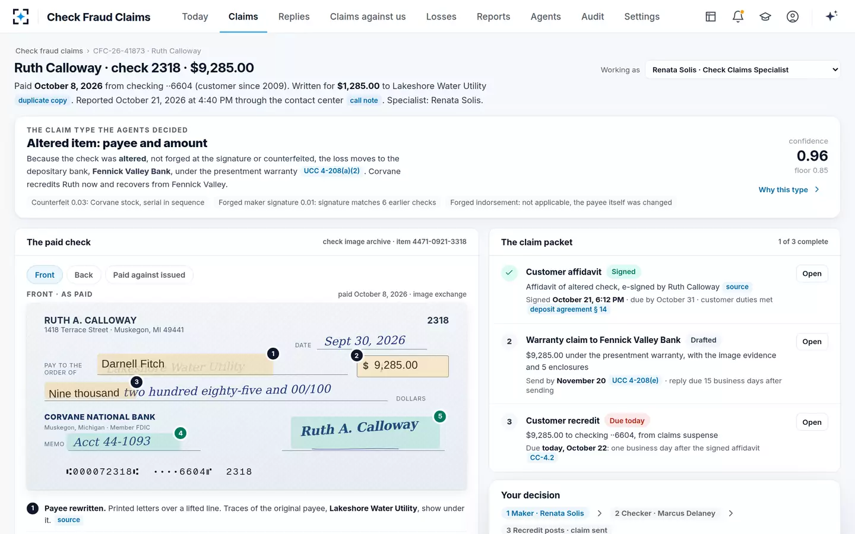
Task: Open the CC-4.2 citation
Action: tap(542, 458)
